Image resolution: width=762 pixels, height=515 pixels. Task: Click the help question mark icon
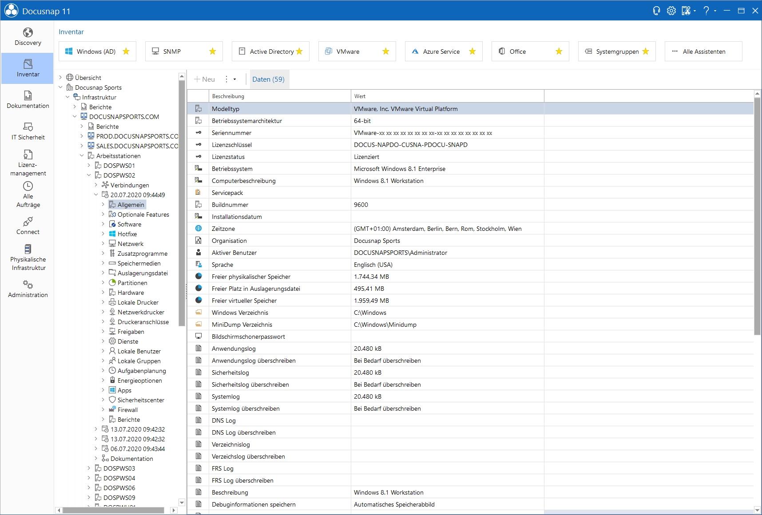(706, 11)
